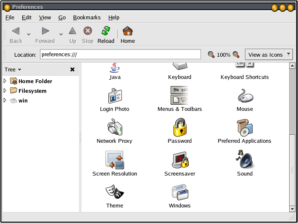Close the Tree side pane
Viewport: 298px width, 223px height.
(72, 70)
